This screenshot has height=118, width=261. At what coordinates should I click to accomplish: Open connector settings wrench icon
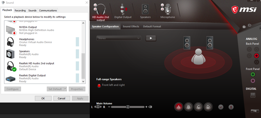(255, 111)
